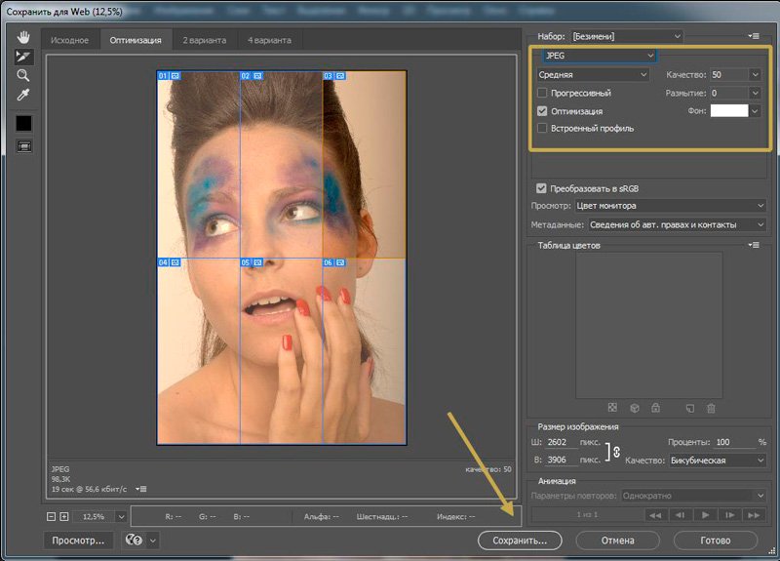This screenshot has height=561, width=780.
Task: Click the zoom out minus icon
Action: click(x=51, y=517)
